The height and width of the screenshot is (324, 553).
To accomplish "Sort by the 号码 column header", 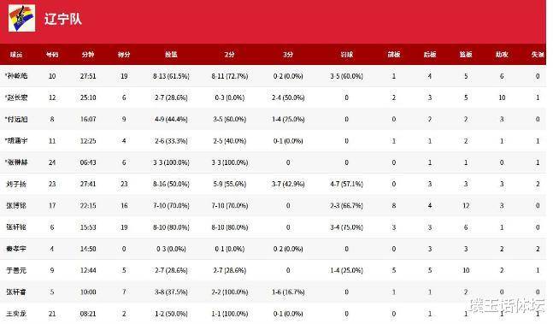I will (x=52, y=55).
